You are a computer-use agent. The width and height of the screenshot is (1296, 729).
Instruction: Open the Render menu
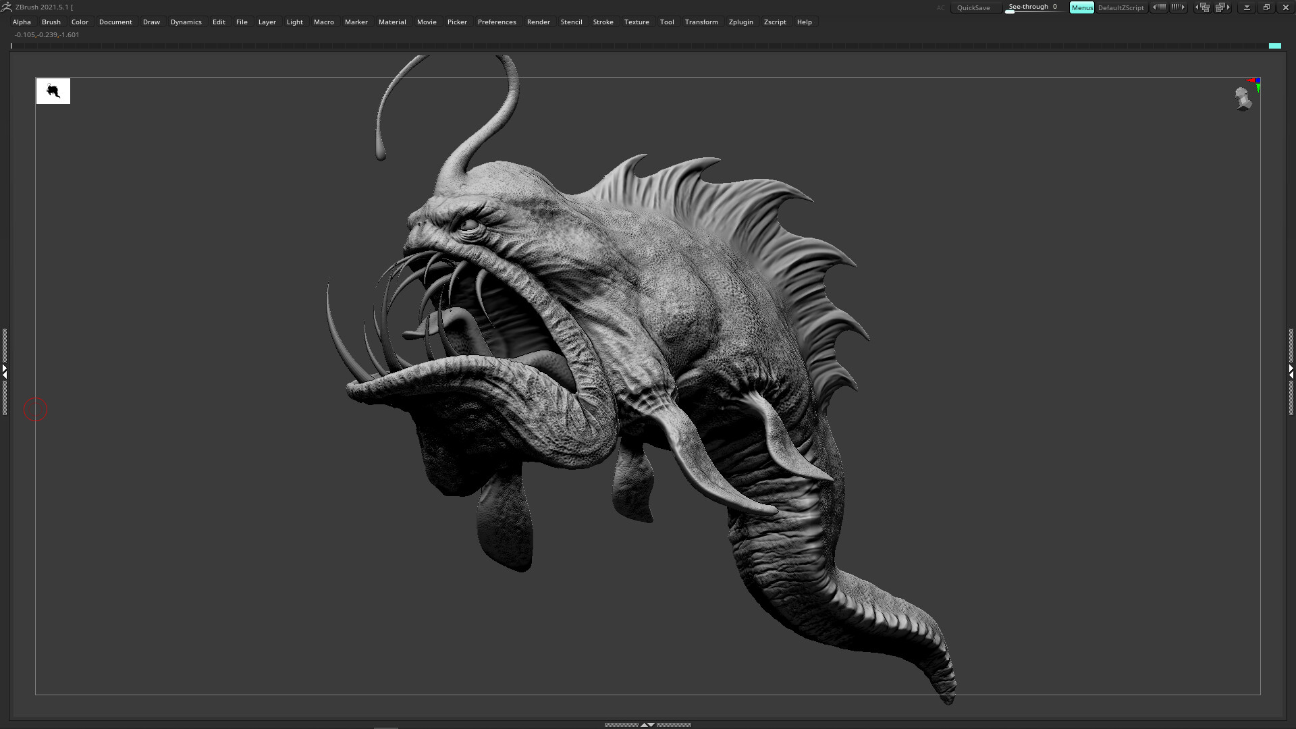coord(539,22)
